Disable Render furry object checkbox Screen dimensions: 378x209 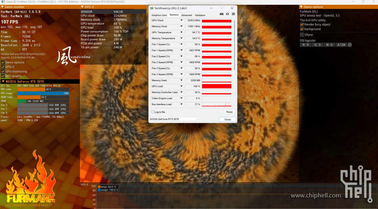302,24
